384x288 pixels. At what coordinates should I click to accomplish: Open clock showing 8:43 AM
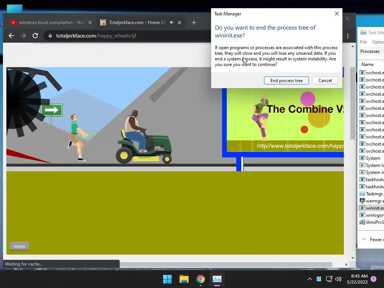pos(357,279)
